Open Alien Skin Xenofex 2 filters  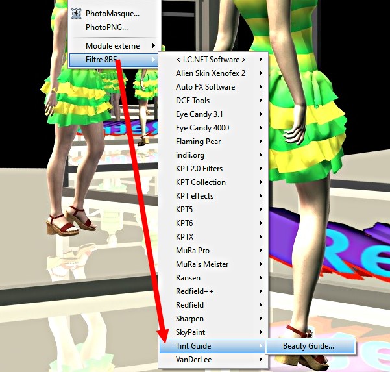[x=213, y=73]
